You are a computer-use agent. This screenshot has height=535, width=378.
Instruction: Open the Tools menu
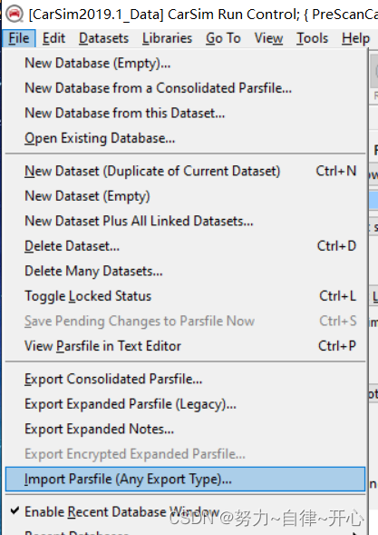[x=312, y=38]
